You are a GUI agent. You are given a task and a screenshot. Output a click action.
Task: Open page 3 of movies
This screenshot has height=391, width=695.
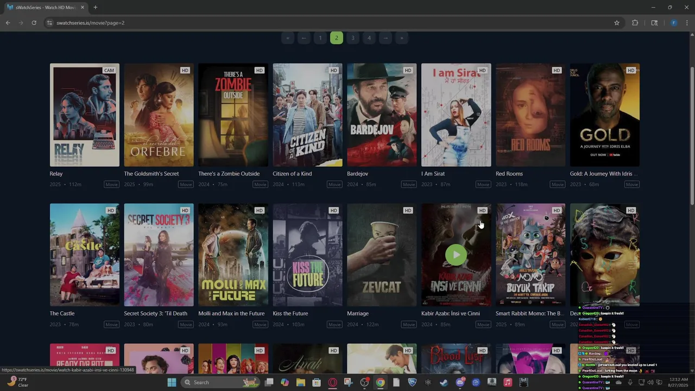click(353, 37)
